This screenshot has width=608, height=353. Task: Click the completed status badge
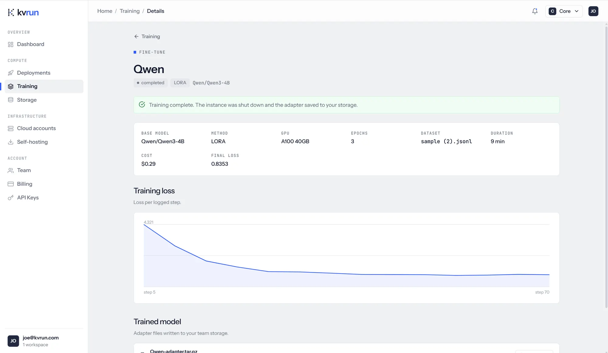150,83
